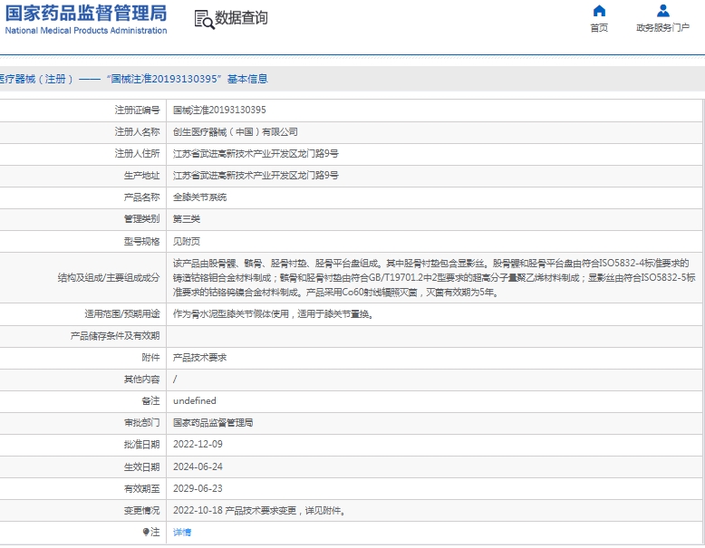Click the 数据查询 magnifier document icon
705x548 pixels.
coord(204,20)
